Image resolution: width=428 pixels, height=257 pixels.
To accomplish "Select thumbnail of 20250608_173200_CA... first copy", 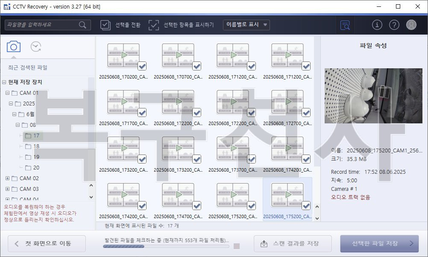I will coord(123,148).
